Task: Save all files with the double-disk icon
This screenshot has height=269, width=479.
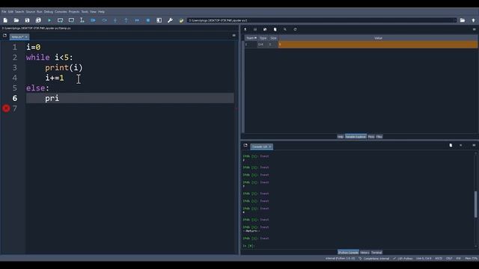Action: tap(38, 20)
